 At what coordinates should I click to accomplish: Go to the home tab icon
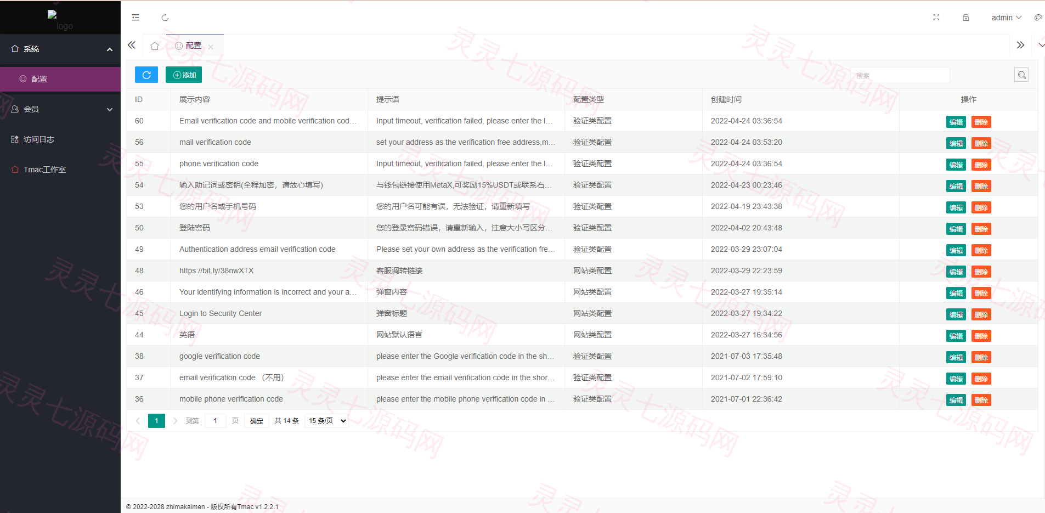click(x=155, y=46)
